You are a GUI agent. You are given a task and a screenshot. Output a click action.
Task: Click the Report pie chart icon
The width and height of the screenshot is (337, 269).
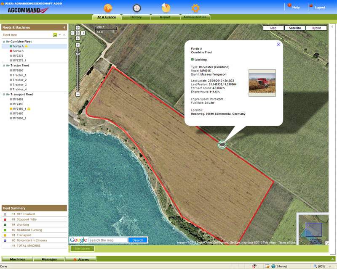[166, 8]
